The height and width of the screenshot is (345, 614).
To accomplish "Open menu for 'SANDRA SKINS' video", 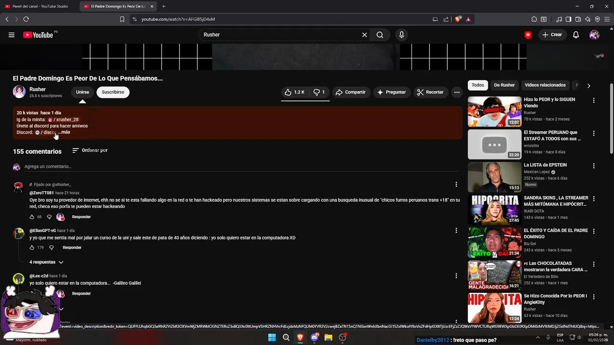I will pyautogui.click(x=593, y=198).
